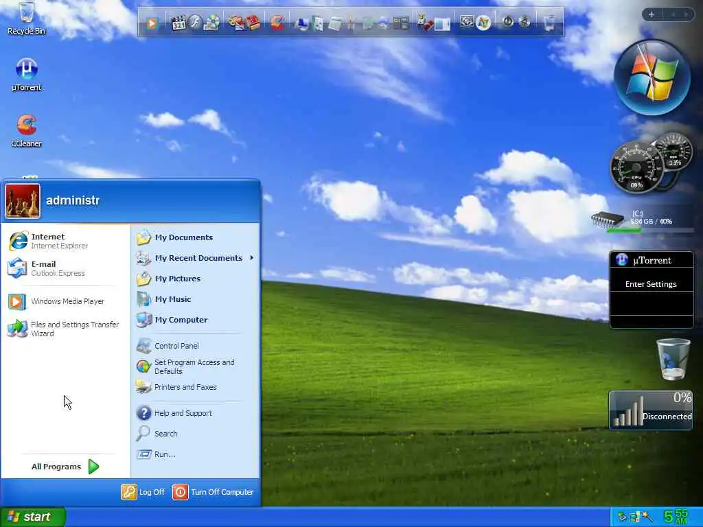The height and width of the screenshot is (527, 703).
Task: Click the power button icon in dock
Action: click(x=507, y=22)
